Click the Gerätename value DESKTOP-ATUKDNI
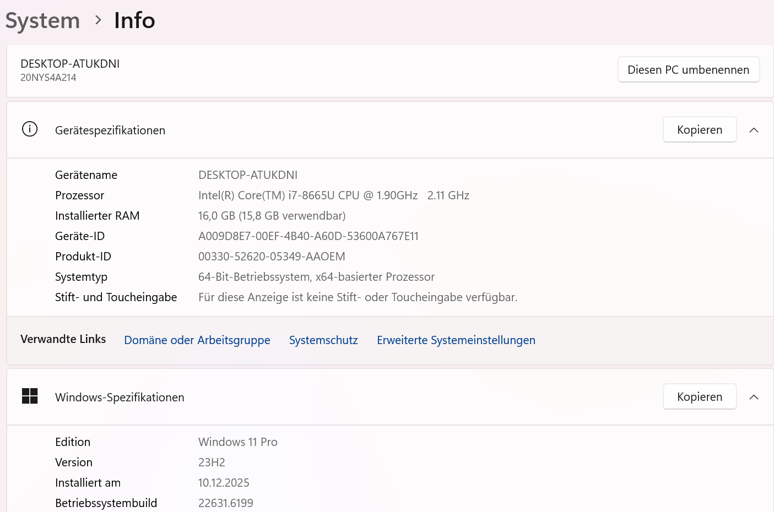The width and height of the screenshot is (774, 512). 248,175
